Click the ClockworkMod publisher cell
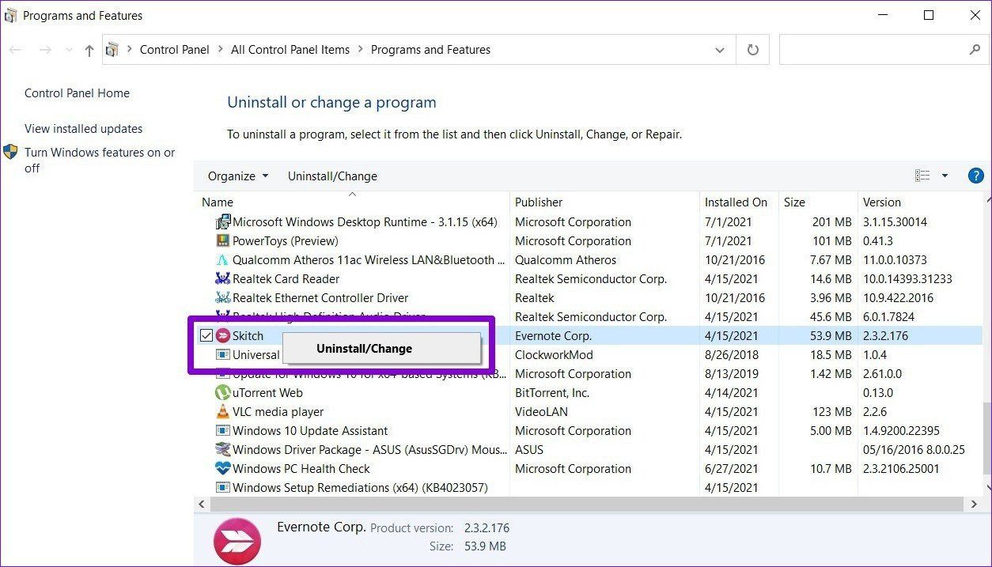 point(554,355)
